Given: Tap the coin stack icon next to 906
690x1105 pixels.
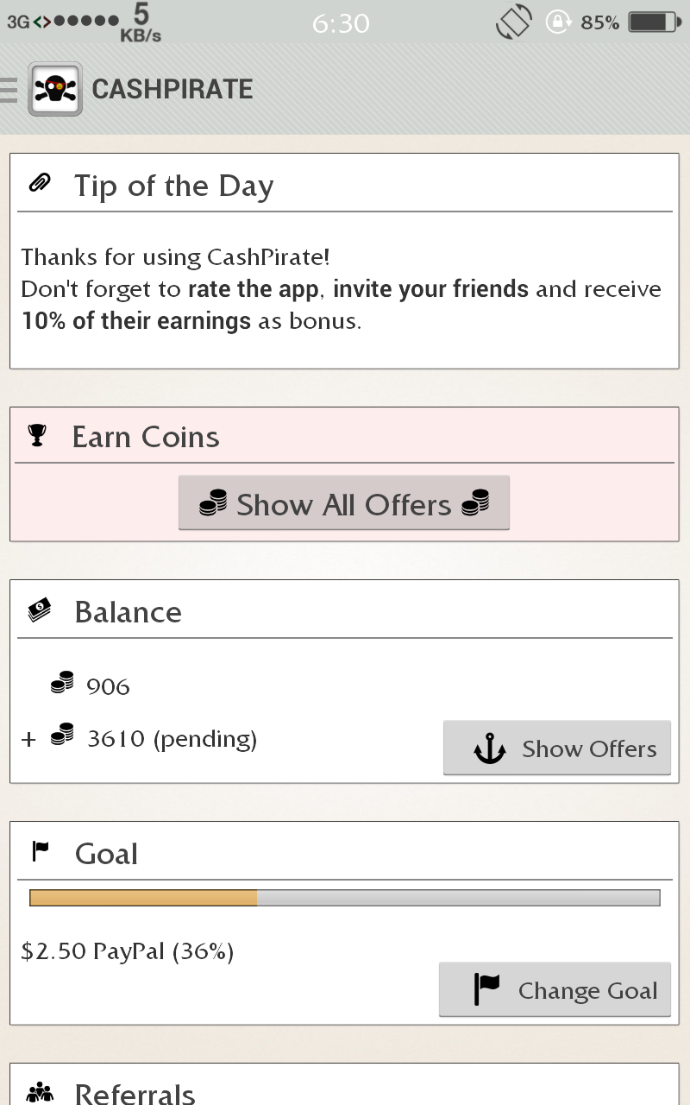Looking at the screenshot, I should tap(62, 684).
